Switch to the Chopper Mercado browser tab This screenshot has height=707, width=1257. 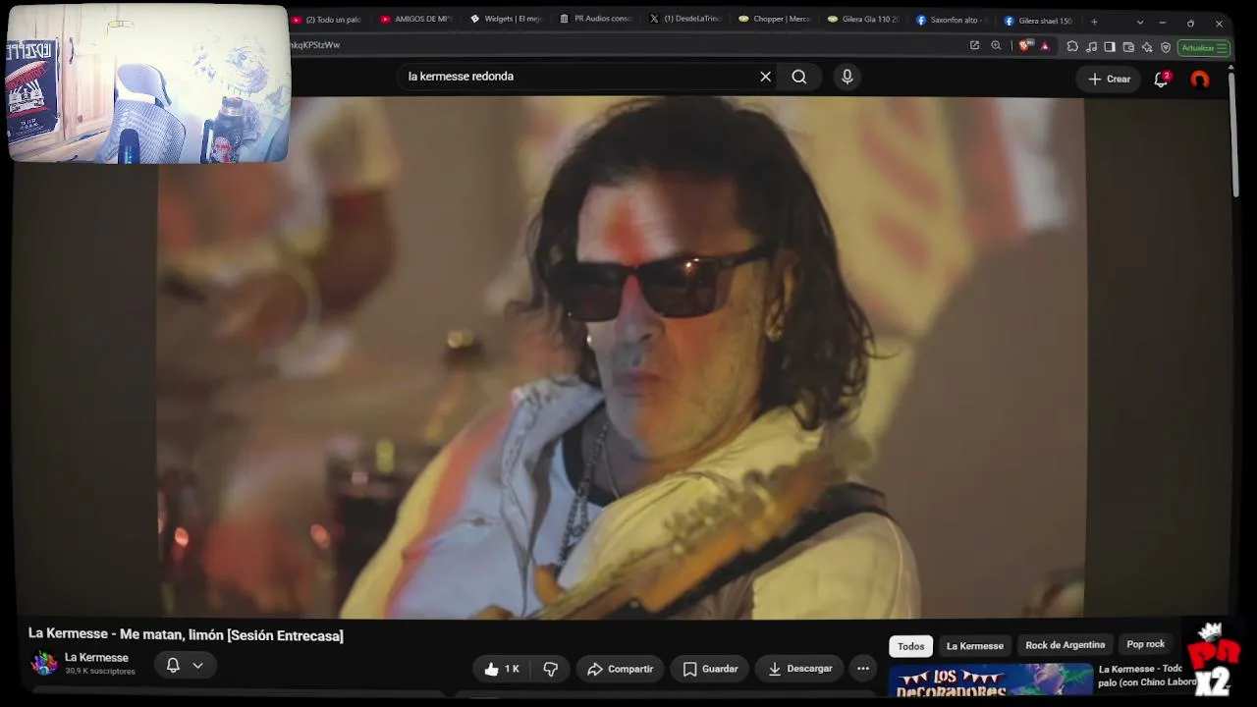(775, 20)
